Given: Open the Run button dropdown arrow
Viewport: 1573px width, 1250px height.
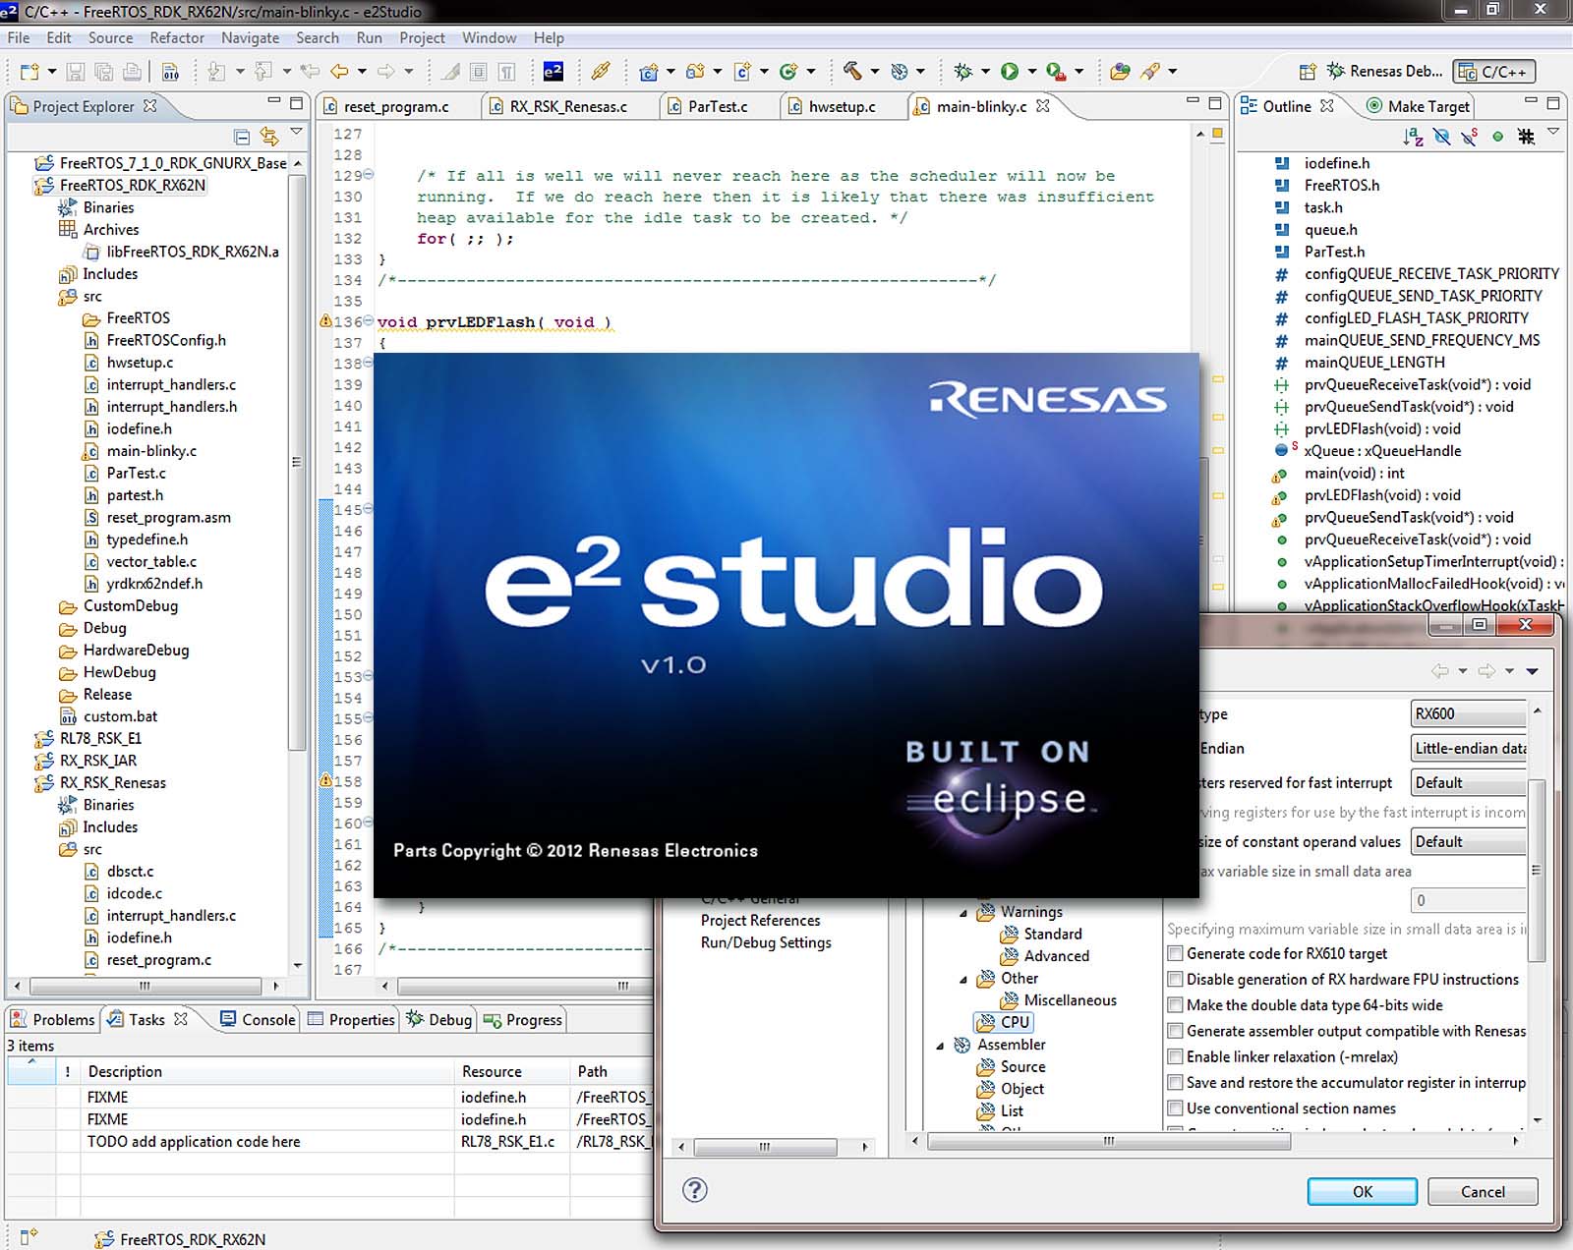Looking at the screenshot, I should coord(1032,71).
